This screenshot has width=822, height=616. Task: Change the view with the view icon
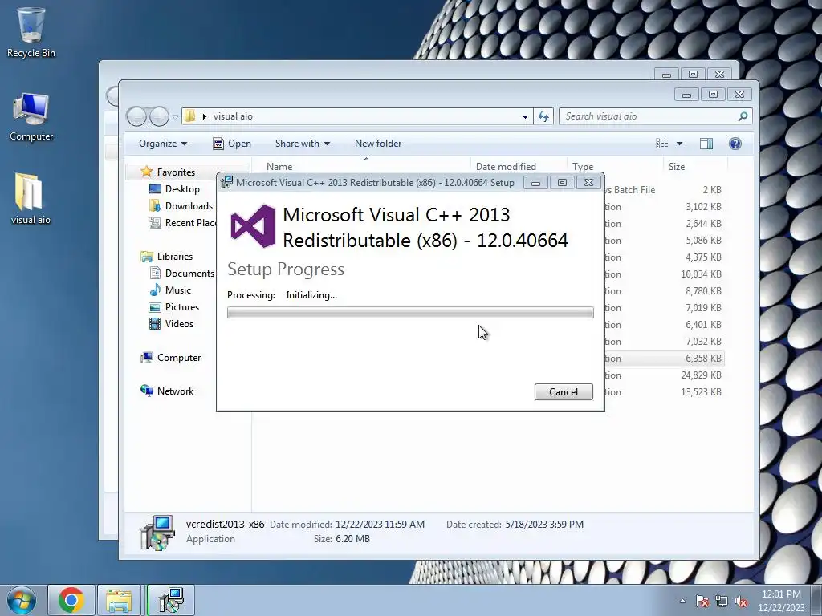tap(662, 144)
